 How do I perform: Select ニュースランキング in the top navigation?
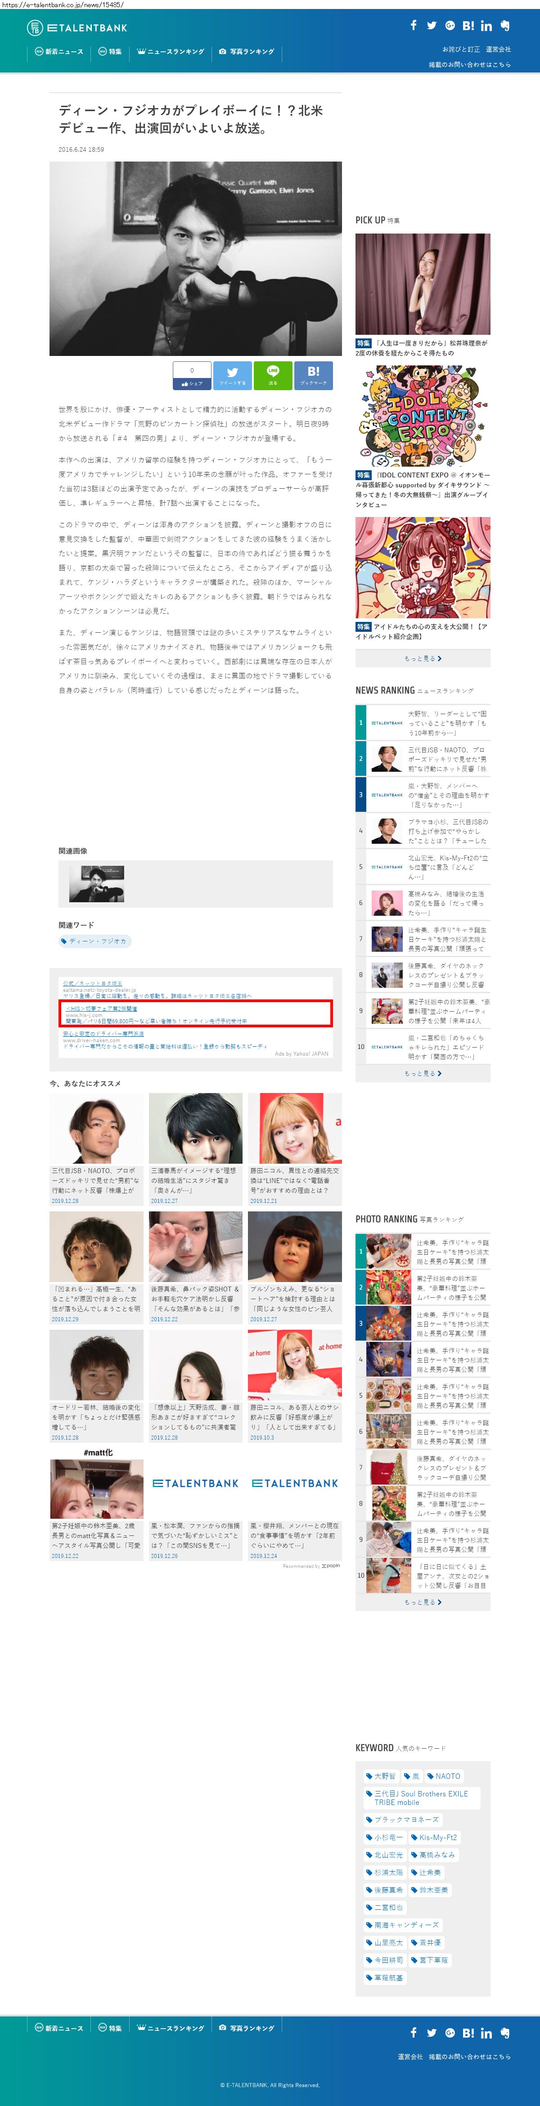(x=171, y=51)
